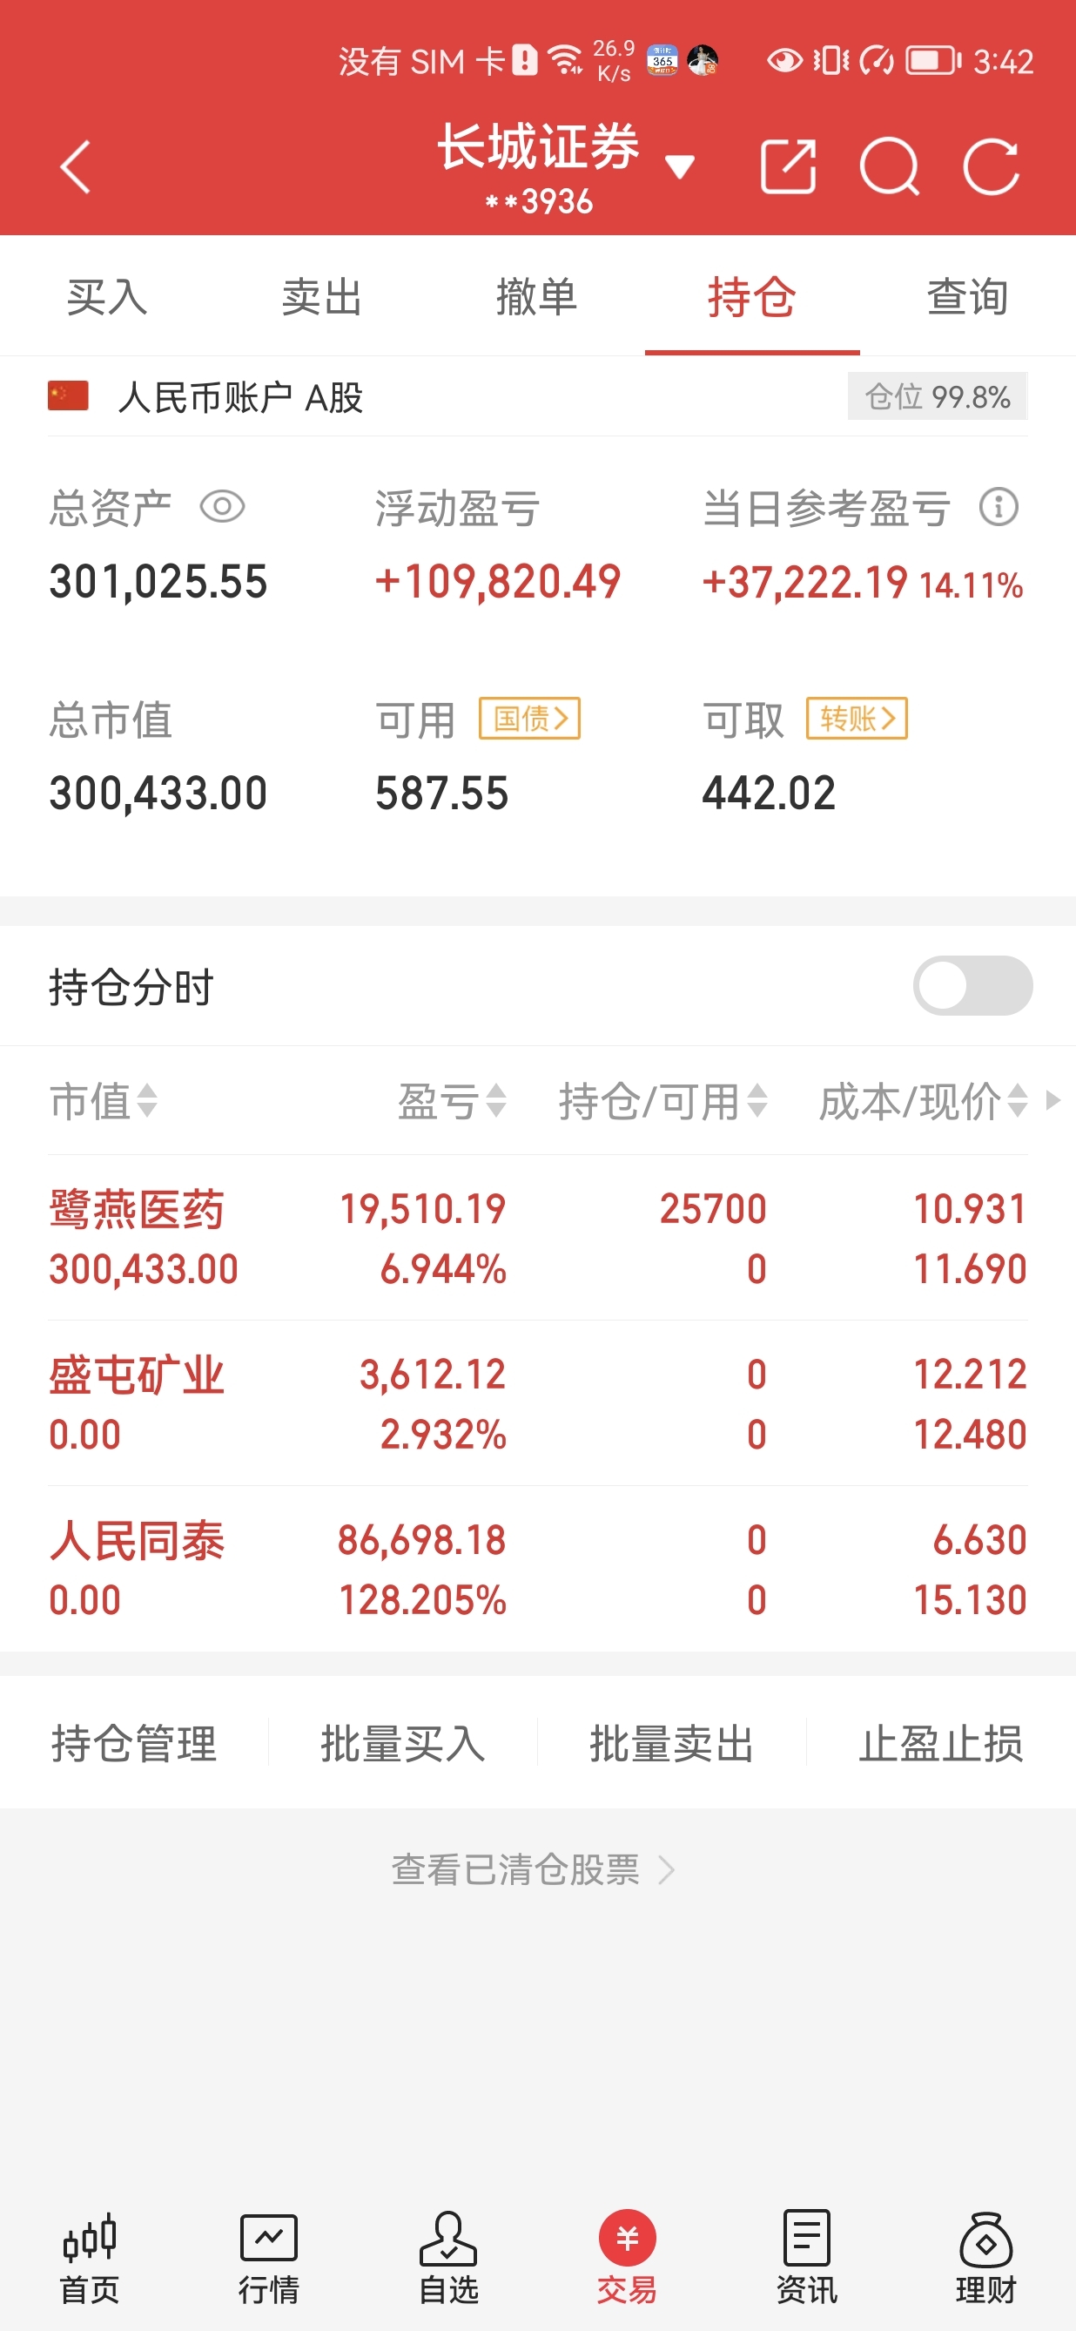Tap the 转账 button next to 可取
1076x2331 pixels.
click(857, 720)
